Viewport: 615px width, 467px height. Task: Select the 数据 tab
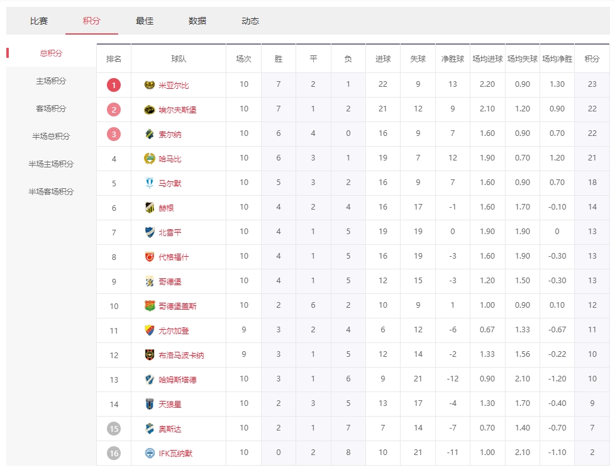(x=197, y=21)
